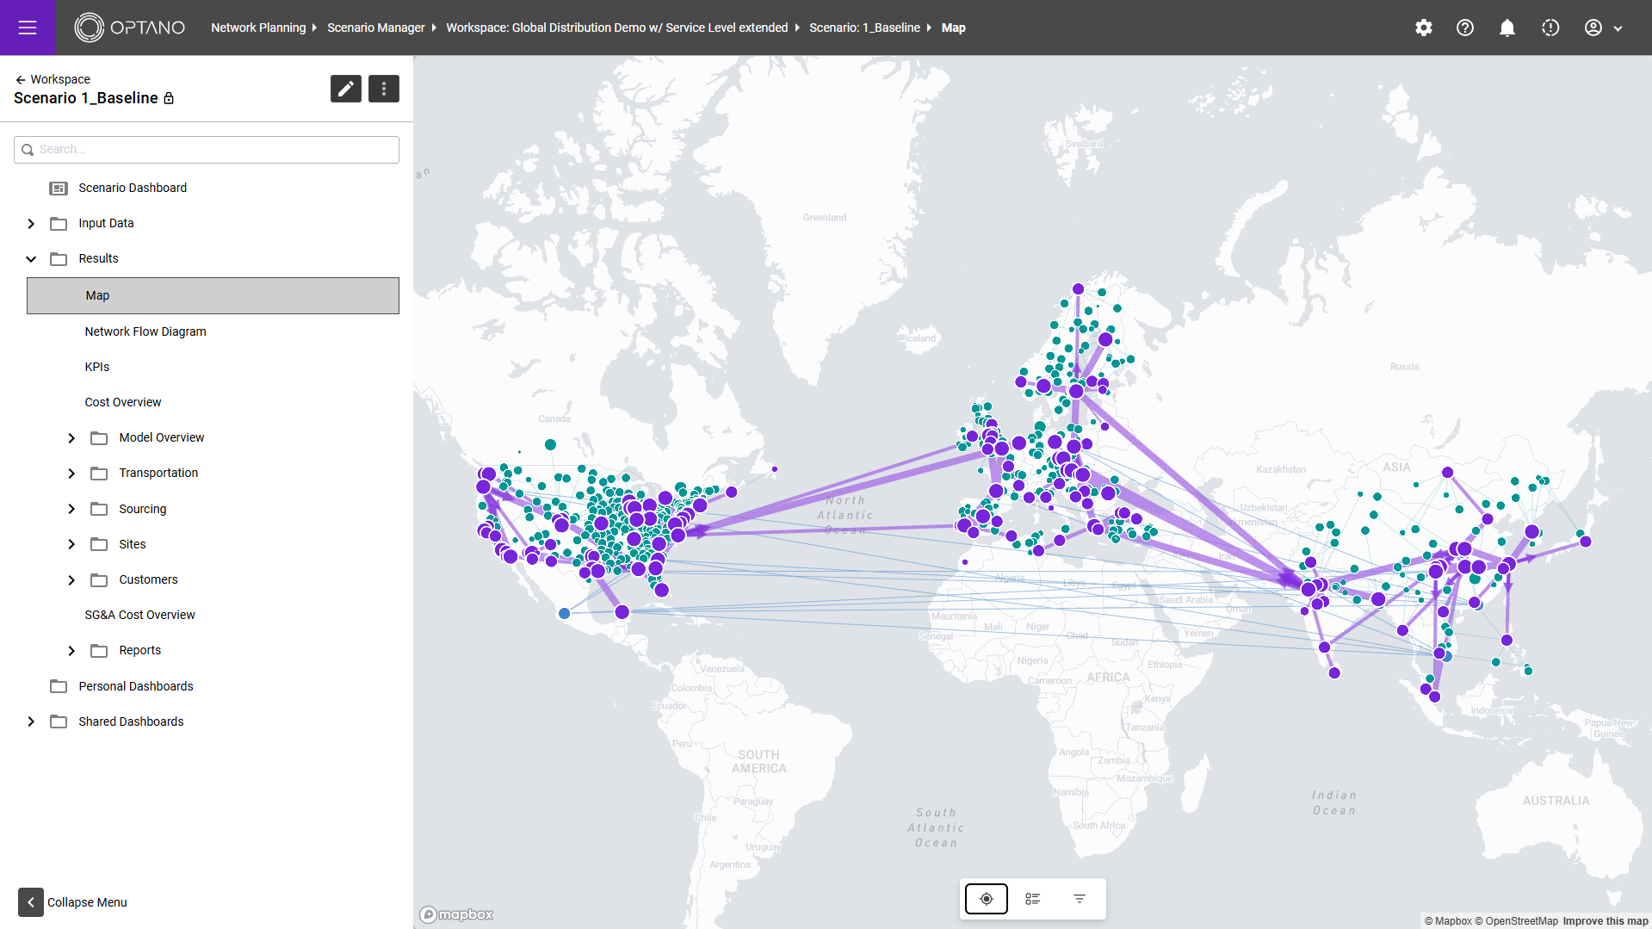Viewport: 1652px width, 929px height.
Task: Collapse the Results folder
Action: point(31,259)
